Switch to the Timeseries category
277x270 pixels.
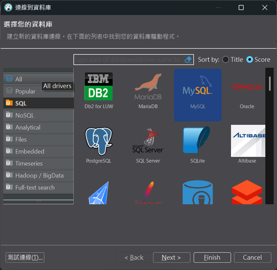pyautogui.click(x=38, y=163)
